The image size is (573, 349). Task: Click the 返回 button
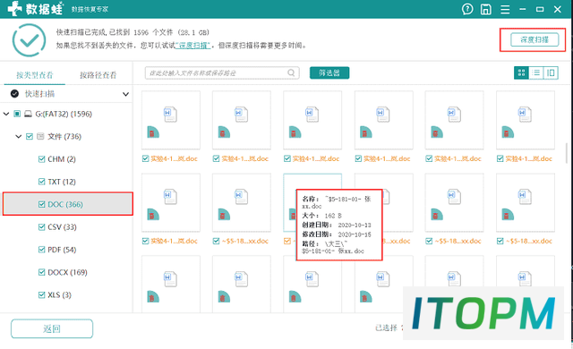[x=52, y=328]
